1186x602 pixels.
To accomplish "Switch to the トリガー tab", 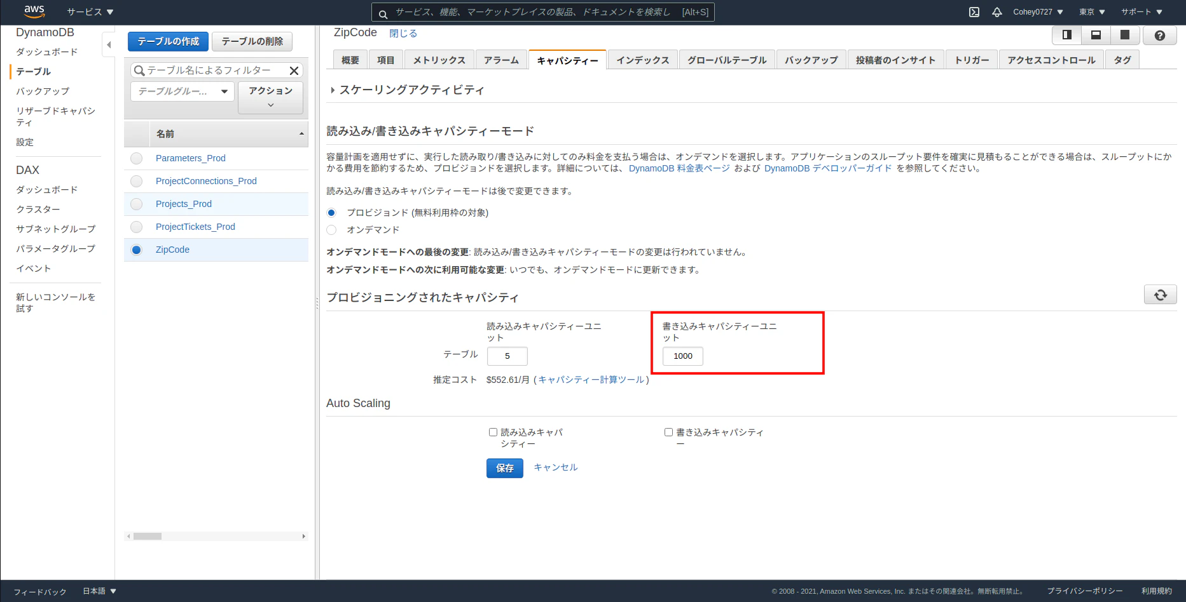I will 972,60.
